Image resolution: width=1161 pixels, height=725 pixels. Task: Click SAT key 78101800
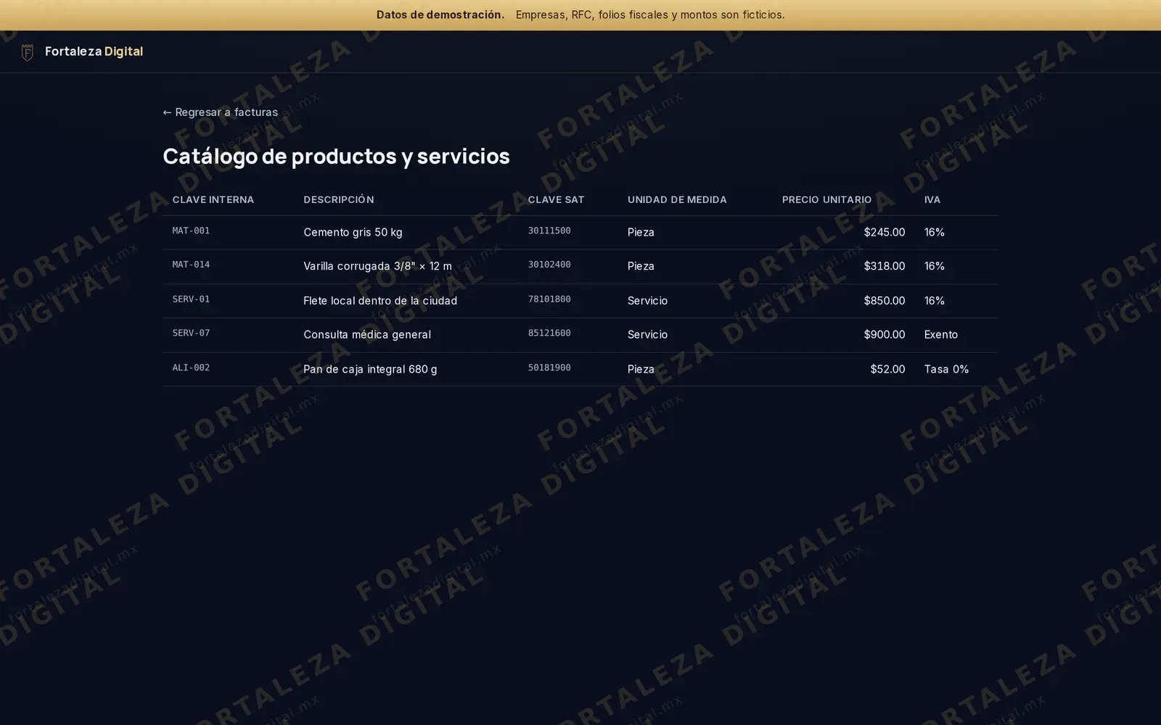coord(549,299)
